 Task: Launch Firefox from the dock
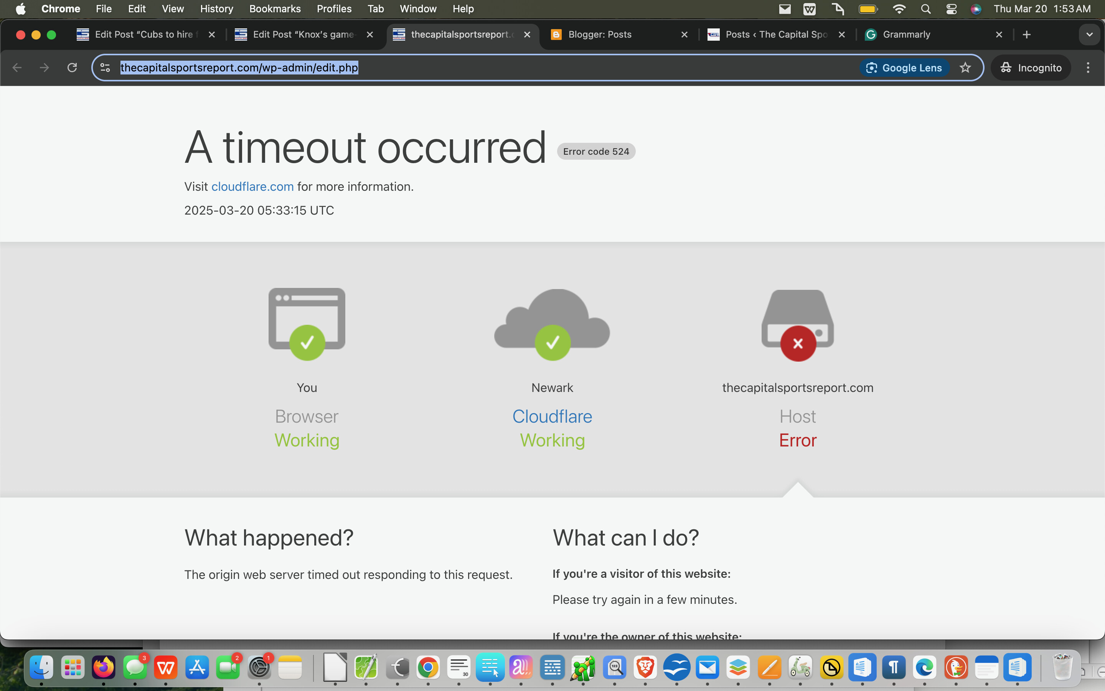104,668
